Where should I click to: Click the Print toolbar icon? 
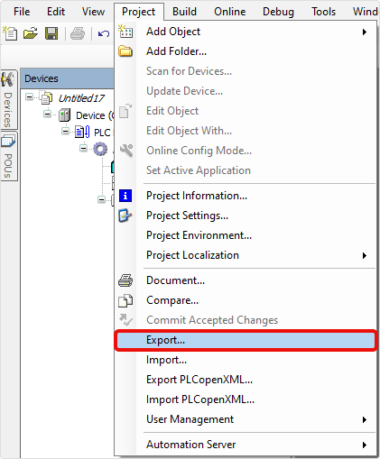(78, 33)
